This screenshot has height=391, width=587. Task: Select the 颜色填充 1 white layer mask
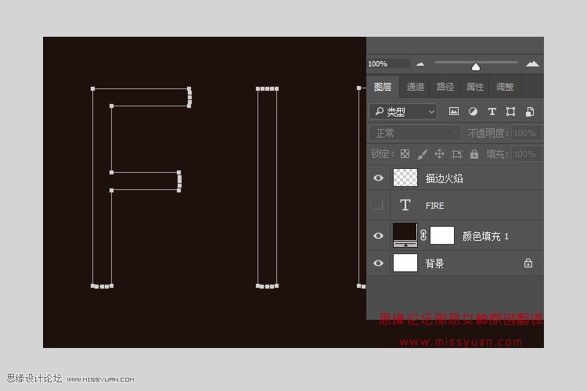point(442,235)
